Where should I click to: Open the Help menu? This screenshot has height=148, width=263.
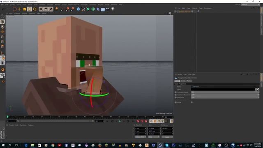(x=120, y=5)
